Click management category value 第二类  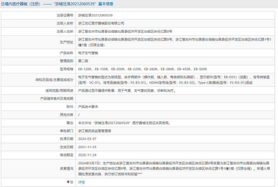pos(83,61)
